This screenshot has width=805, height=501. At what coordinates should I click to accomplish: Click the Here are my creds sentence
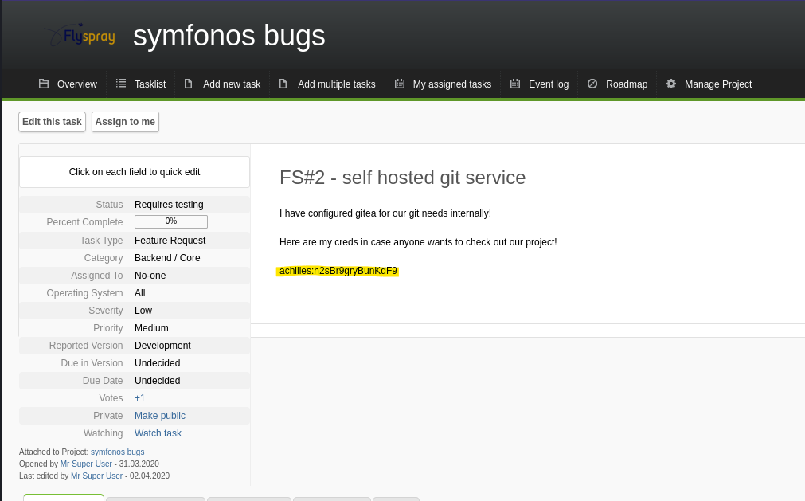tap(418, 242)
